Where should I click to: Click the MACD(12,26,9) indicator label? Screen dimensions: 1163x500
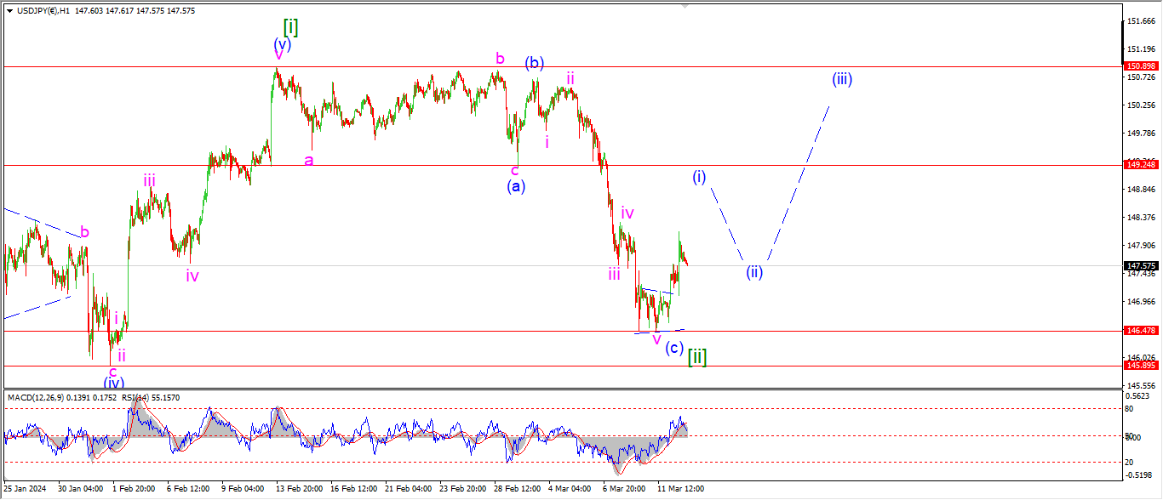click(39, 397)
